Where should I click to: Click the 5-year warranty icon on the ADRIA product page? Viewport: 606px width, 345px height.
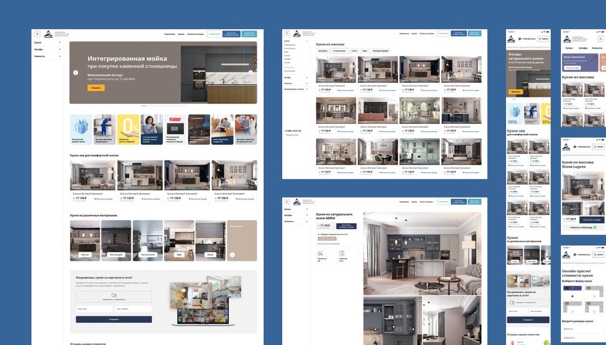(342, 254)
